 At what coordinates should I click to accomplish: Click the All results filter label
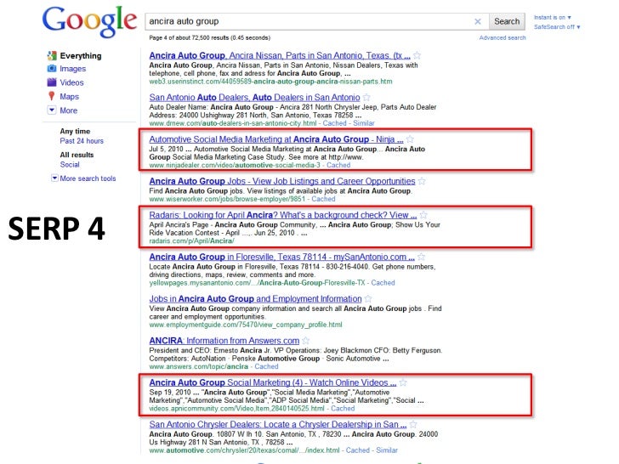tap(77, 155)
